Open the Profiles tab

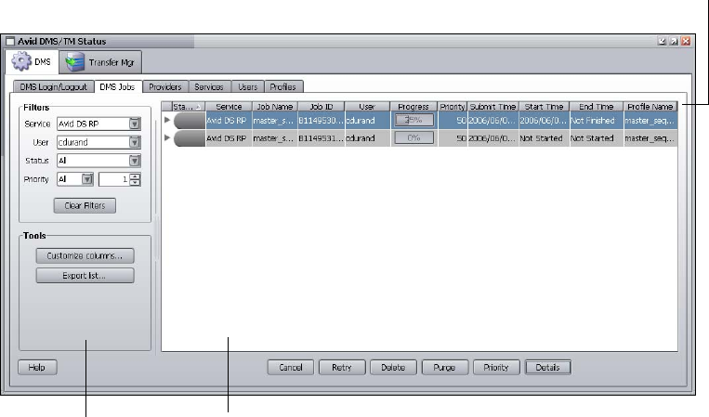click(x=283, y=86)
